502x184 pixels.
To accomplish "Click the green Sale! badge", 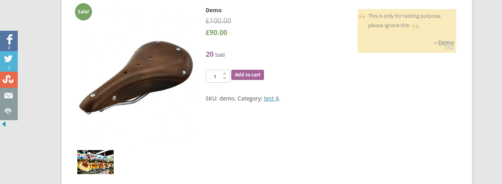I will click(x=83, y=12).
